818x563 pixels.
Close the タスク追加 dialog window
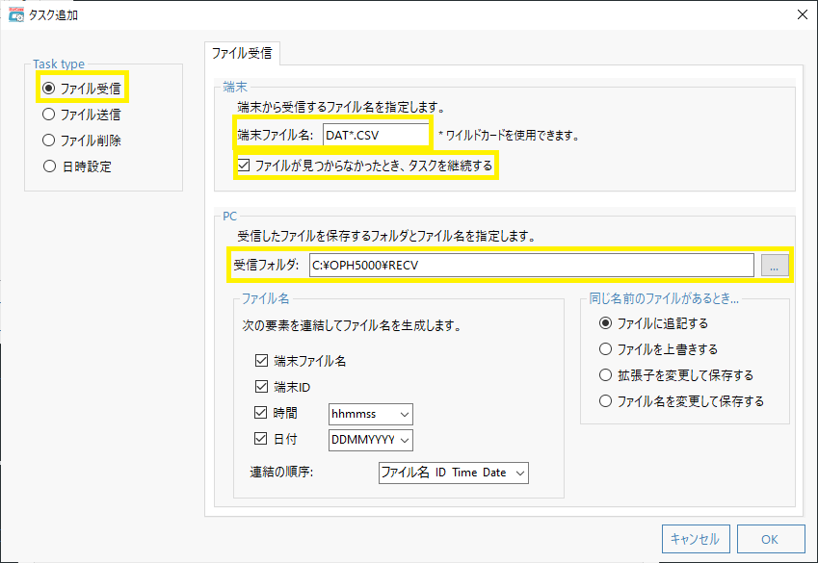click(x=803, y=14)
